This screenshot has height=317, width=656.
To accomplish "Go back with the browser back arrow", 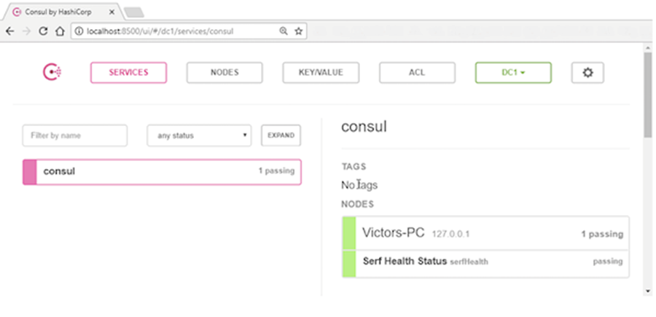I will point(9,31).
